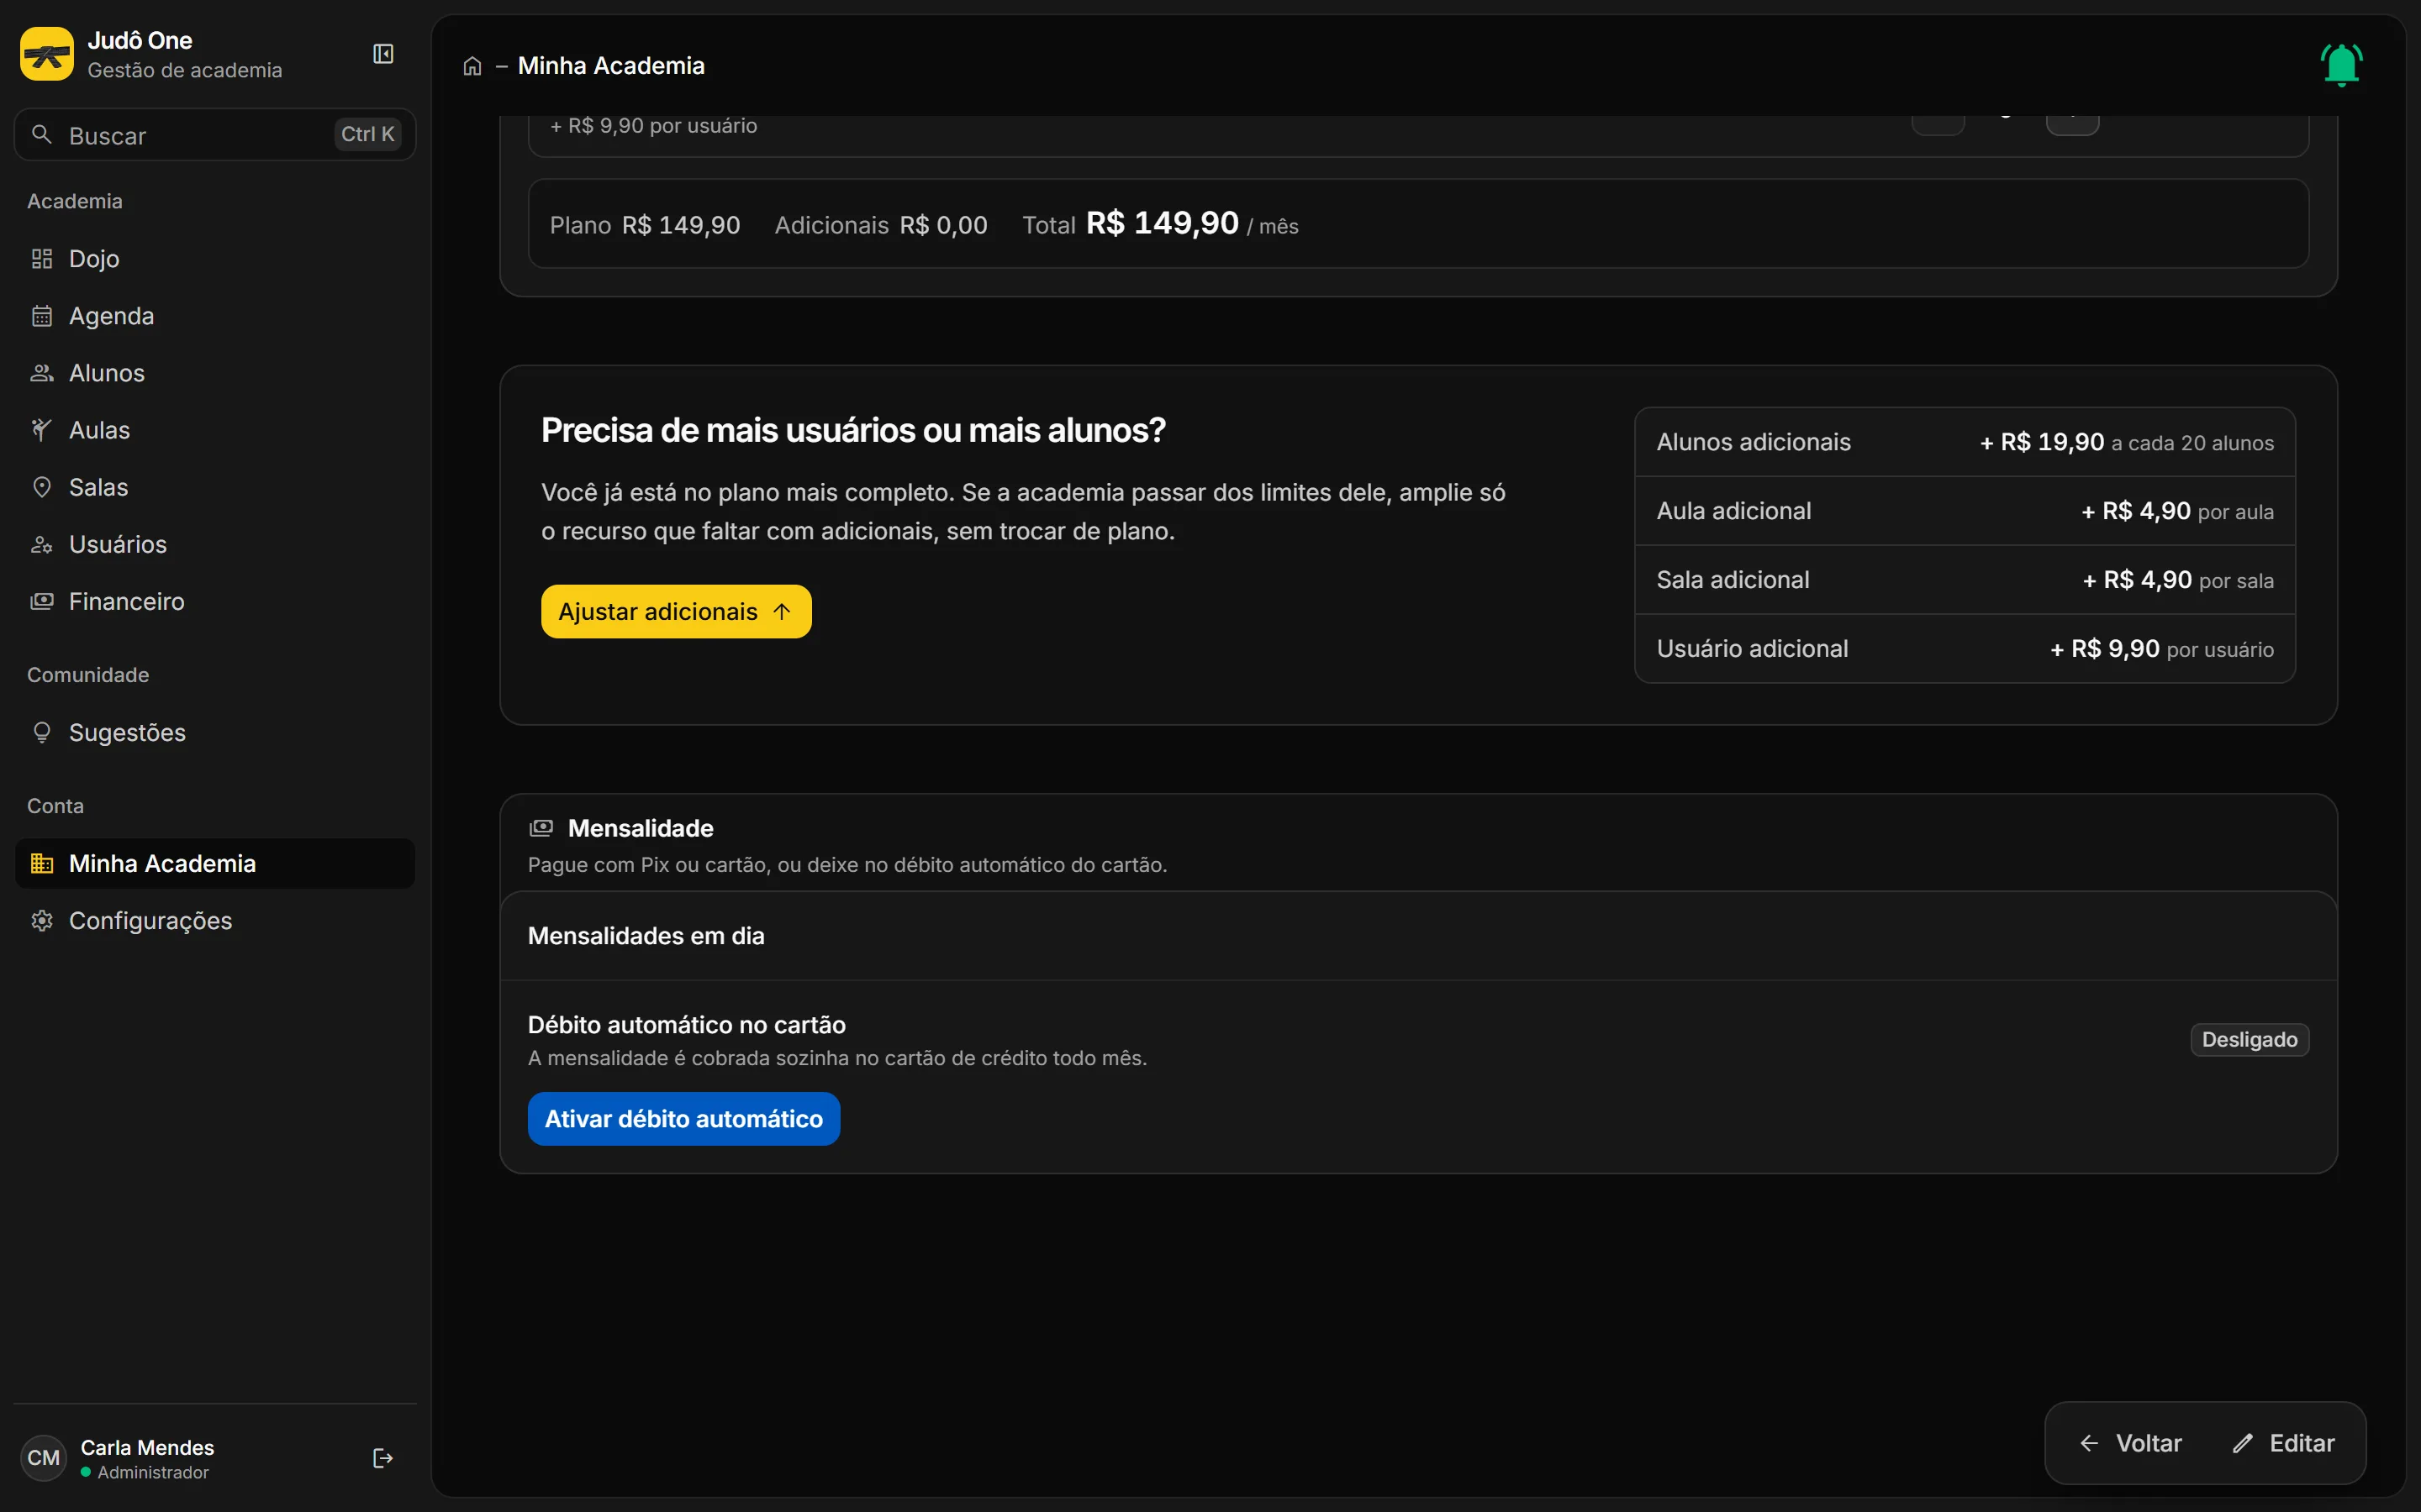Click the Ajustar adicionais button
Image resolution: width=2421 pixels, height=1512 pixels.
tap(676, 611)
